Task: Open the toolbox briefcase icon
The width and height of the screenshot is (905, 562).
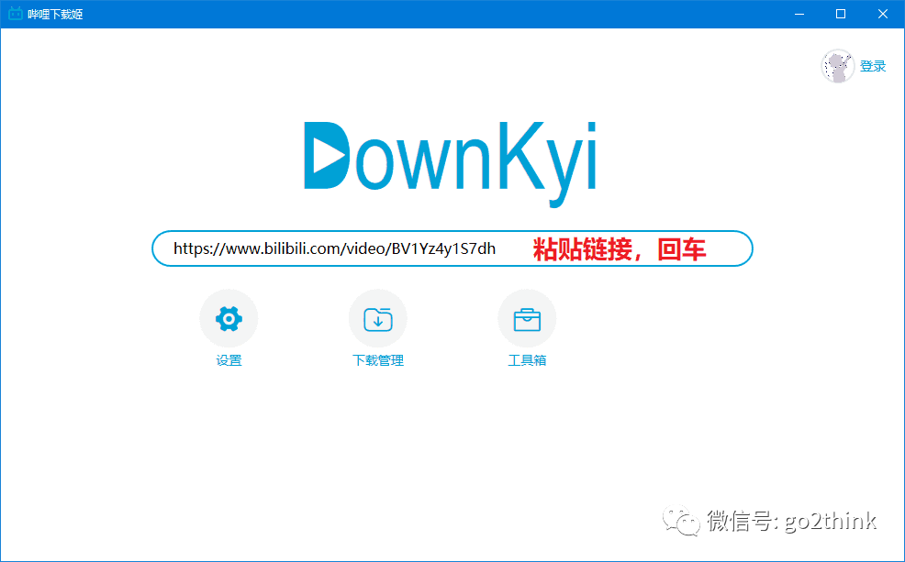Action: (x=527, y=319)
